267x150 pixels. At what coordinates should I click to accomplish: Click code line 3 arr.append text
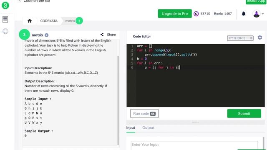[x=171, y=55]
